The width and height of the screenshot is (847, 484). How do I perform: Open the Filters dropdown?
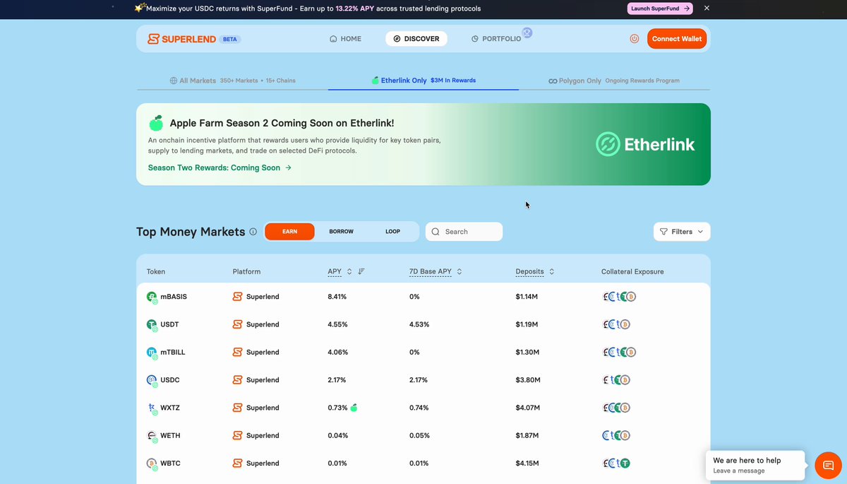(x=682, y=232)
